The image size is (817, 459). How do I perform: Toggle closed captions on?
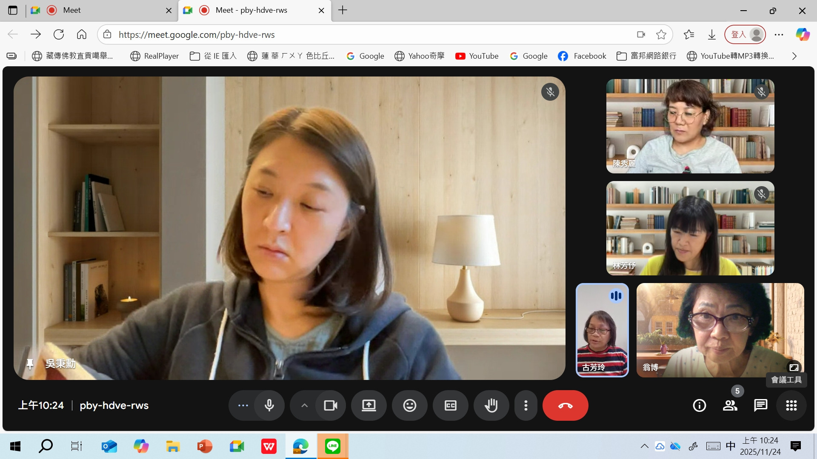[x=450, y=405]
